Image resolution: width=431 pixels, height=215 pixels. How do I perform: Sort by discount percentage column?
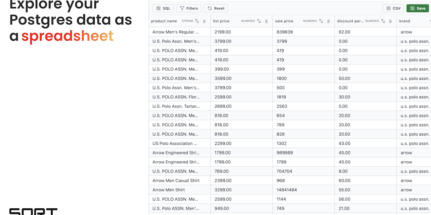(383, 21)
